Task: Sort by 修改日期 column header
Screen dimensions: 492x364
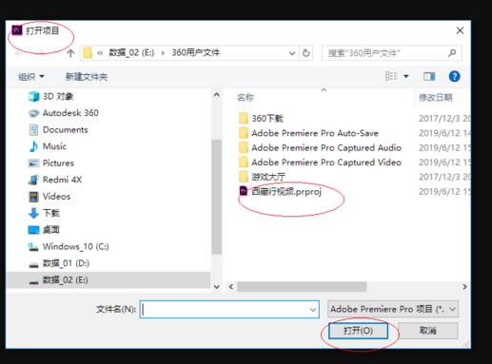Action: [436, 98]
